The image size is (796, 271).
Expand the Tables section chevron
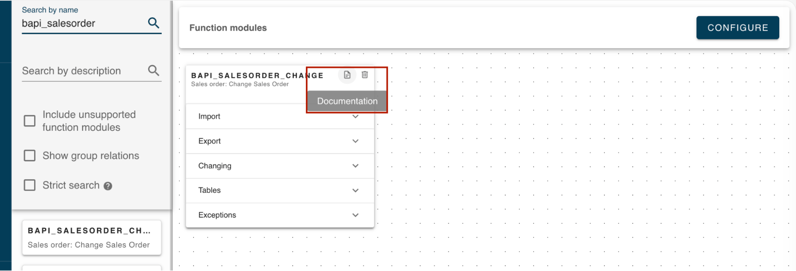(355, 190)
